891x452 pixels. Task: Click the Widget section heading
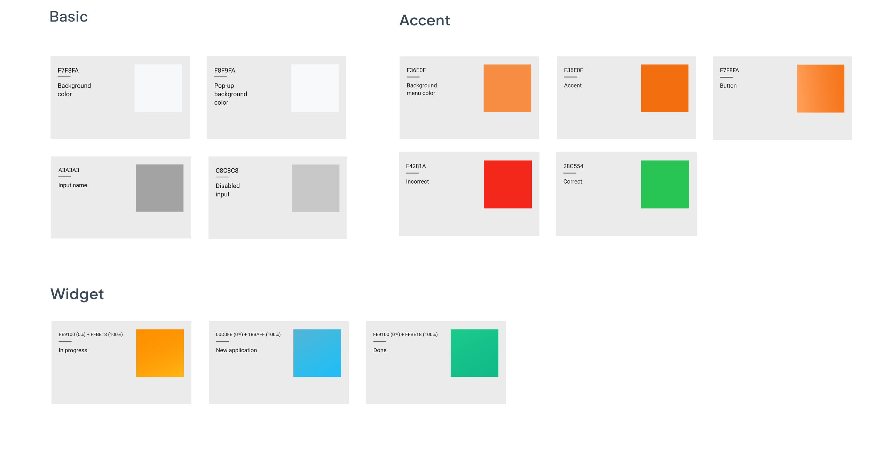coord(77,294)
